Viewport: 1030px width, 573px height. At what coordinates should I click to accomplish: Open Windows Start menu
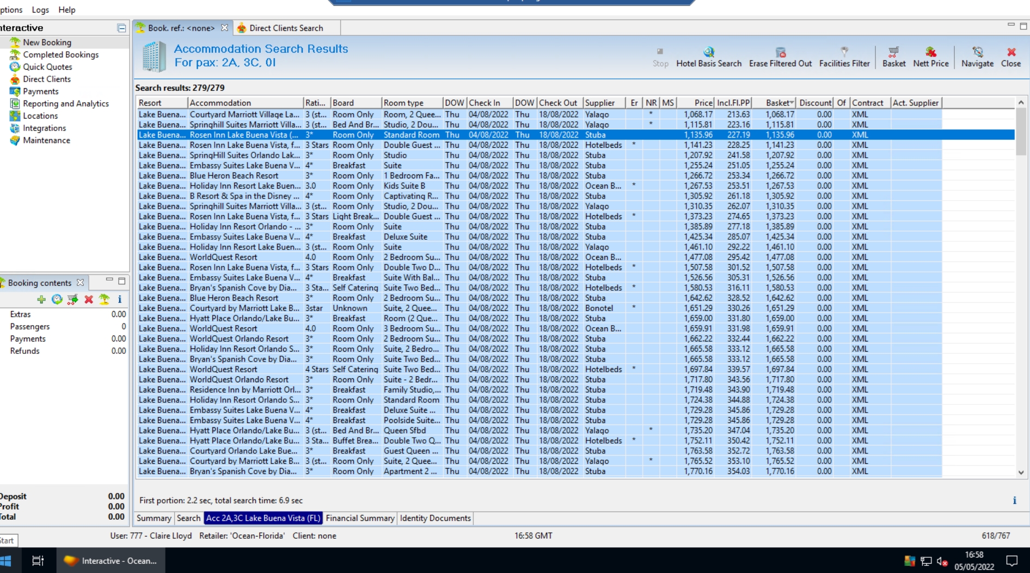7,560
